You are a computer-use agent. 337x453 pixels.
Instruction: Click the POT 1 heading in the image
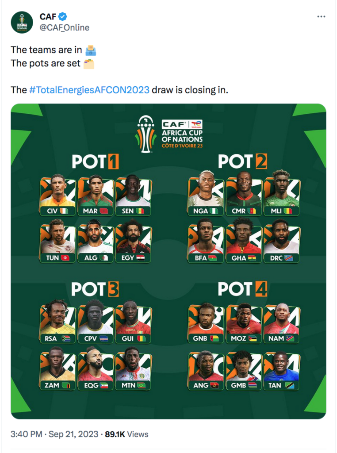[x=95, y=161]
